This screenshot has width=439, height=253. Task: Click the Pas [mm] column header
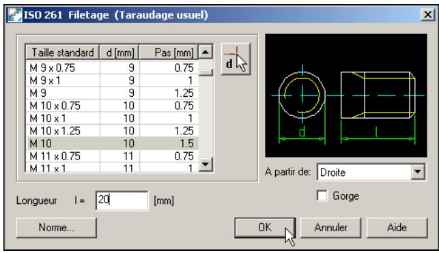pos(169,53)
